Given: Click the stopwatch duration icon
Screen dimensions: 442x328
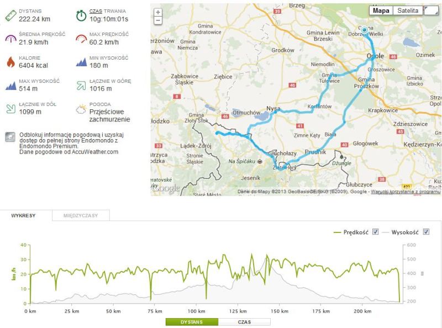Looking at the screenshot, I should point(81,15).
